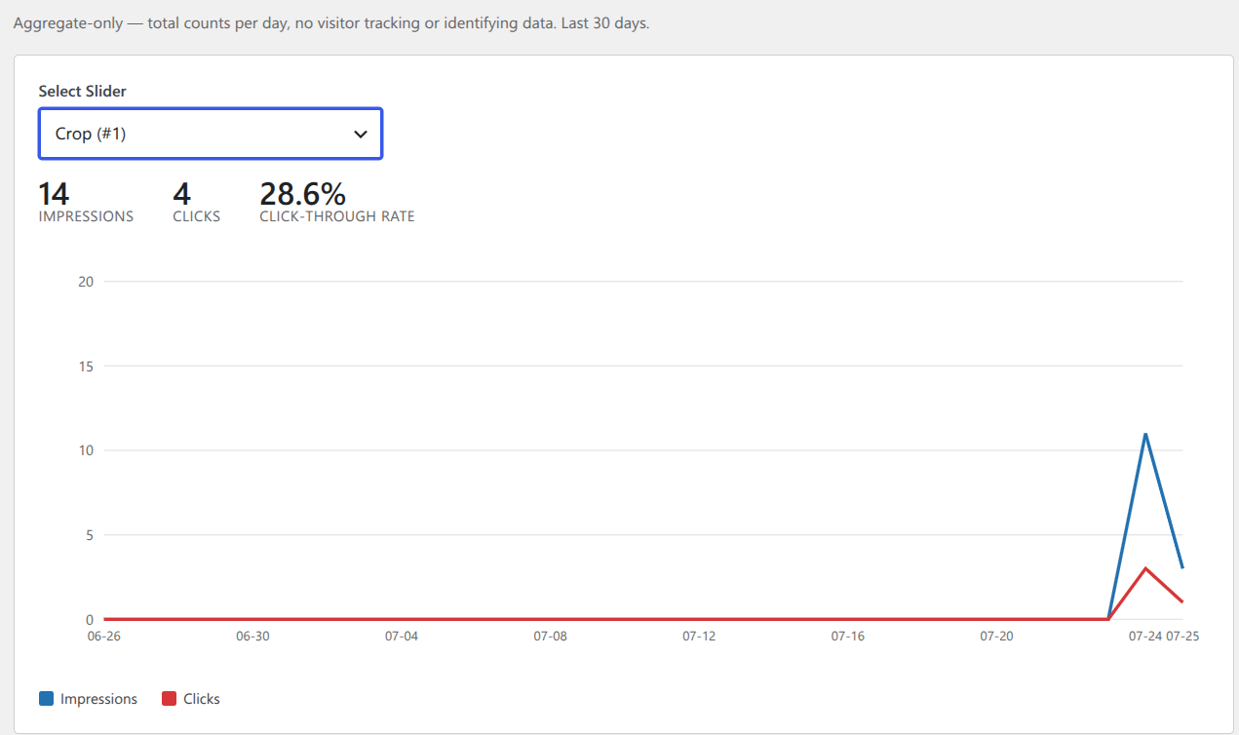Viewport: 1239px width, 735px height.
Task: Click the Select Slider field label
Action: coord(83,91)
